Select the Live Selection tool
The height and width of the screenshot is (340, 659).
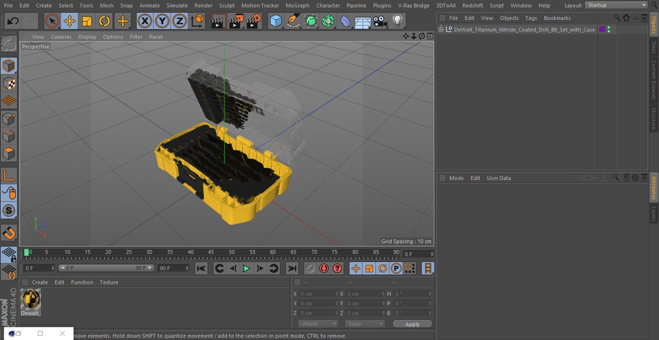point(52,21)
